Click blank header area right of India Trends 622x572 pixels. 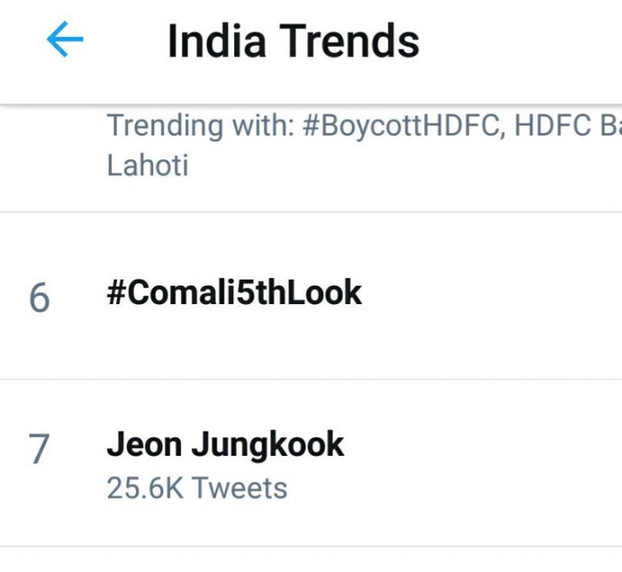pos(522,42)
